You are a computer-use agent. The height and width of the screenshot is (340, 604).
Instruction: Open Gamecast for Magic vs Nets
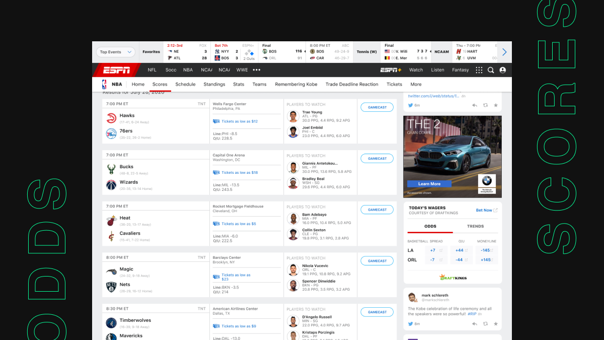pyautogui.click(x=377, y=261)
